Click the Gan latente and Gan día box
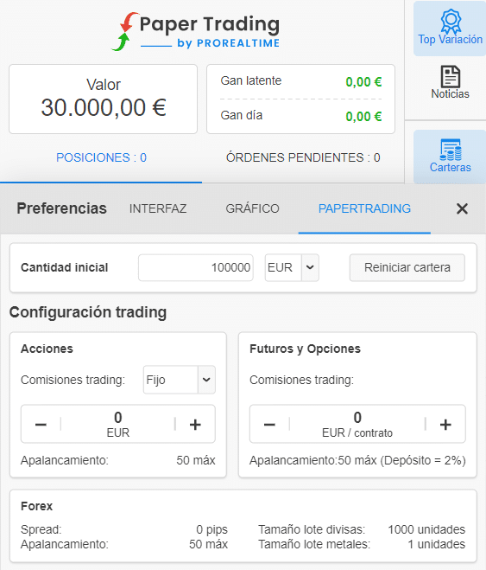This screenshot has height=570, width=486. (300, 99)
